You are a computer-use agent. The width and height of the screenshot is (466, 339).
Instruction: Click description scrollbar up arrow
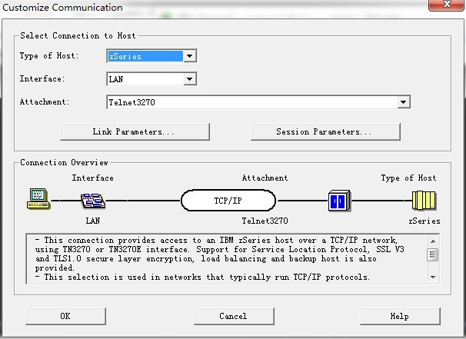(433, 241)
